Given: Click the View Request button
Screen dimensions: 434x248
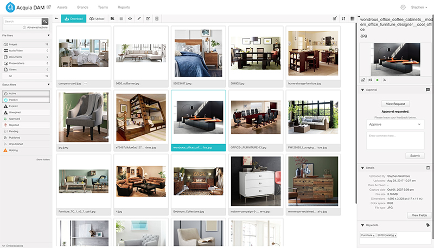Looking at the screenshot, I should click(x=394, y=103).
